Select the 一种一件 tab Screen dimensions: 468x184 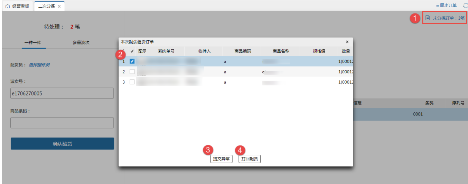pos(33,43)
